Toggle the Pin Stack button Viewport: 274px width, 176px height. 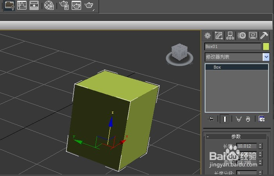click(x=210, y=119)
